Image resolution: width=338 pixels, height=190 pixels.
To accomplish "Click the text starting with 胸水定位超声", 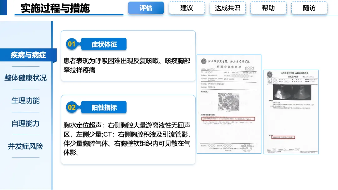I will [127, 139].
